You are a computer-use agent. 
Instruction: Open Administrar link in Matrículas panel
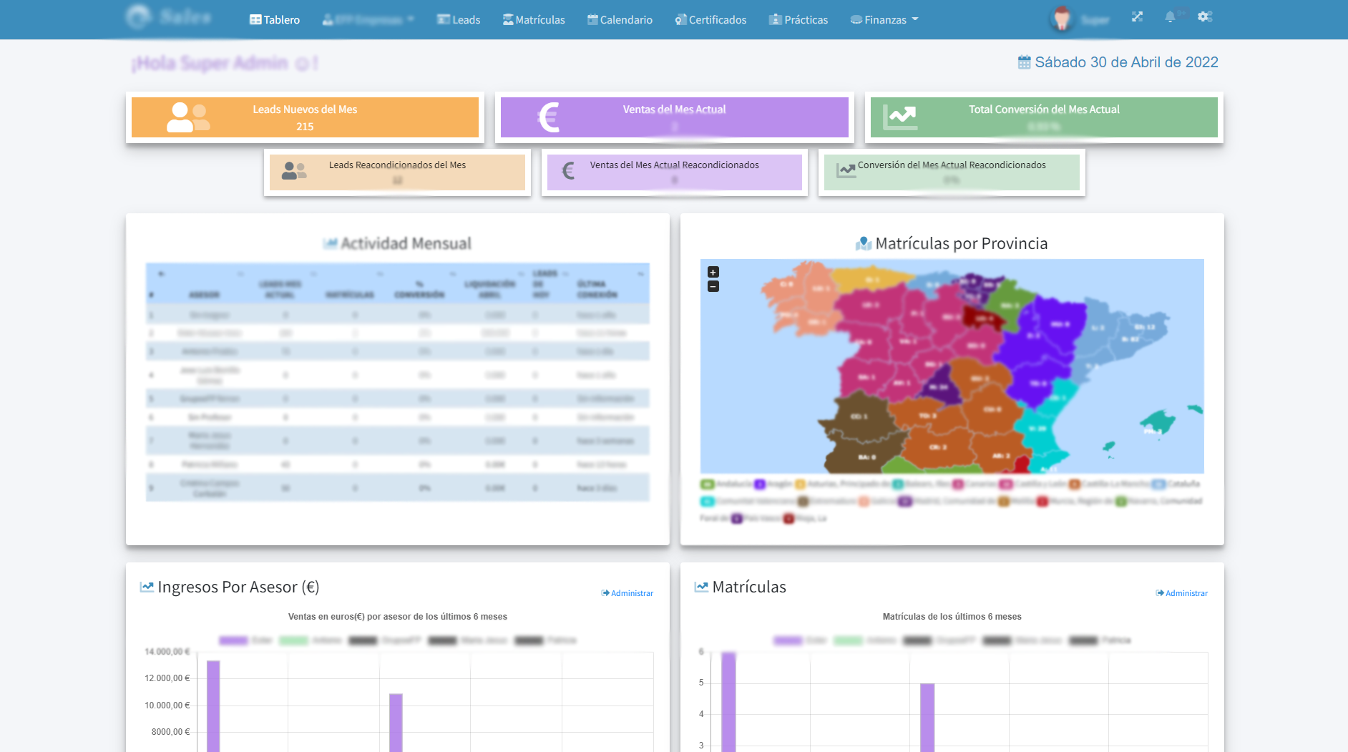coord(1182,593)
